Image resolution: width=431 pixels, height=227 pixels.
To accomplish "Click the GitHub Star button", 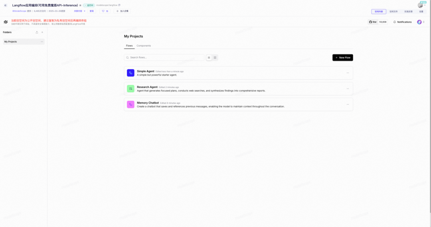I will click(x=373, y=22).
